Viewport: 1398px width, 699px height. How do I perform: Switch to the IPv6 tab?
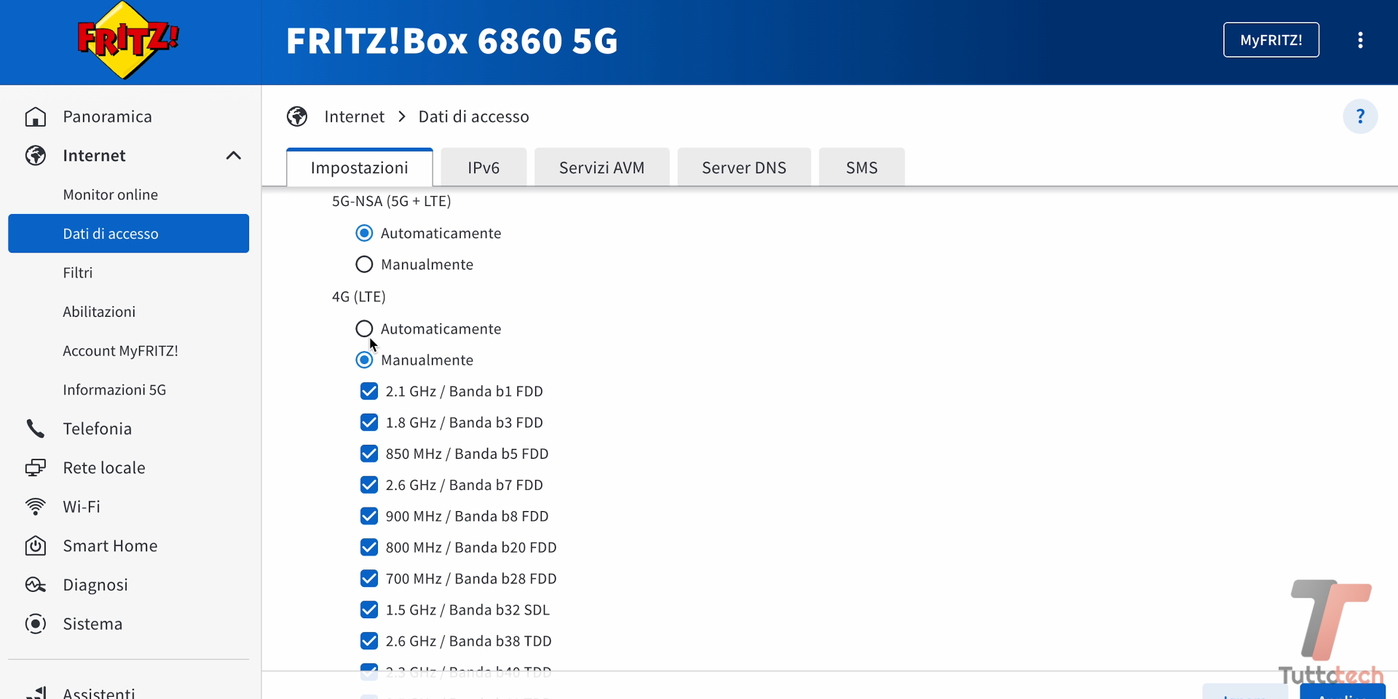coord(483,167)
